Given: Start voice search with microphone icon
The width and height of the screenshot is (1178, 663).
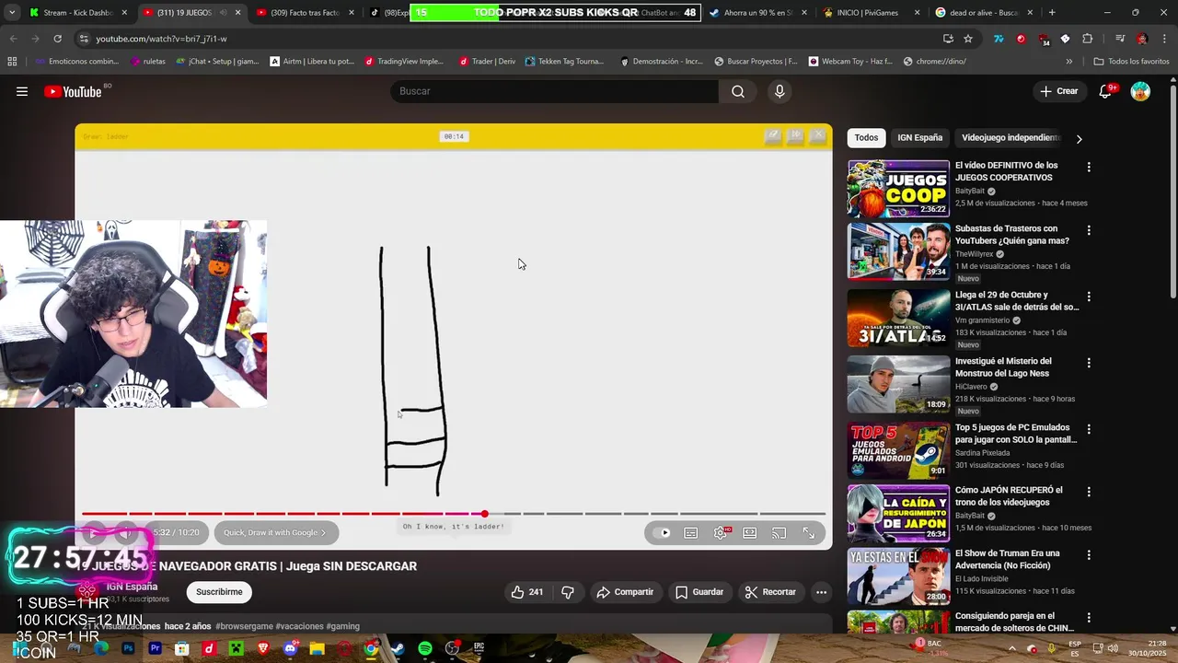Looking at the screenshot, I should point(780,91).
